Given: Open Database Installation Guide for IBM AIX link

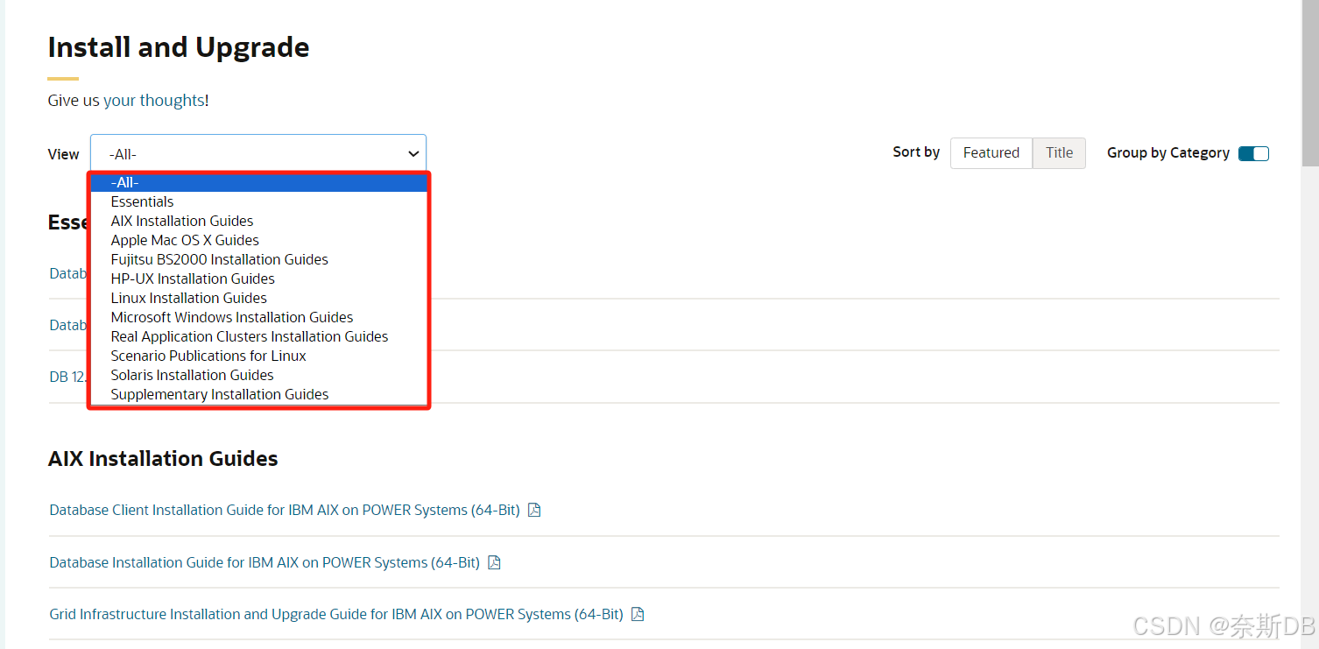Looking at the screenshot, I should click(x=265, y=562).
